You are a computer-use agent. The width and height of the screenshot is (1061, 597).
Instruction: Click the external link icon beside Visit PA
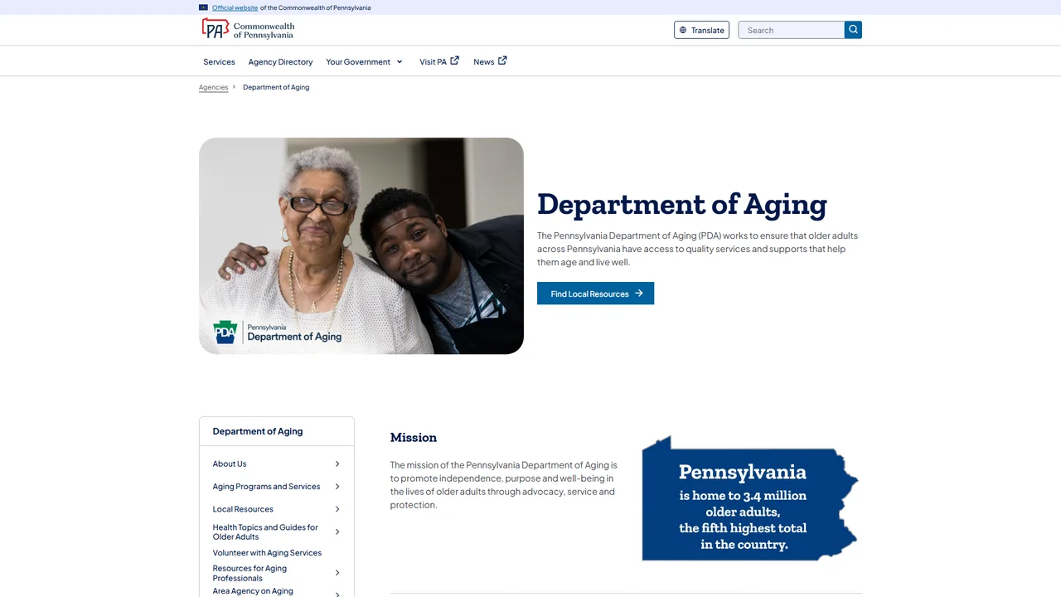click(x=454, y=61)
